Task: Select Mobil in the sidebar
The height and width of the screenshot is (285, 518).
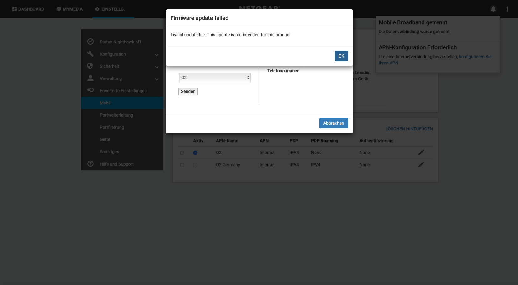Action: pyautogui.click(x=122, y=103)
